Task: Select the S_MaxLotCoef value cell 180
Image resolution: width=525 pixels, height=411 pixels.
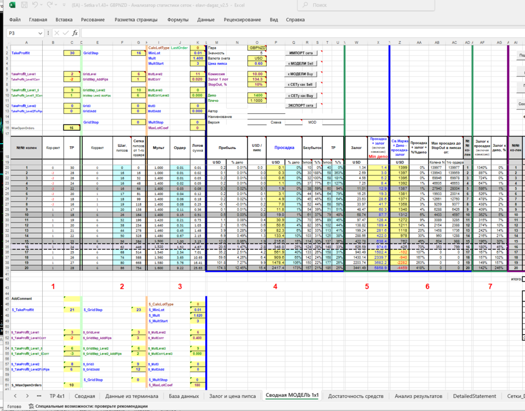Action: [198, 385]
